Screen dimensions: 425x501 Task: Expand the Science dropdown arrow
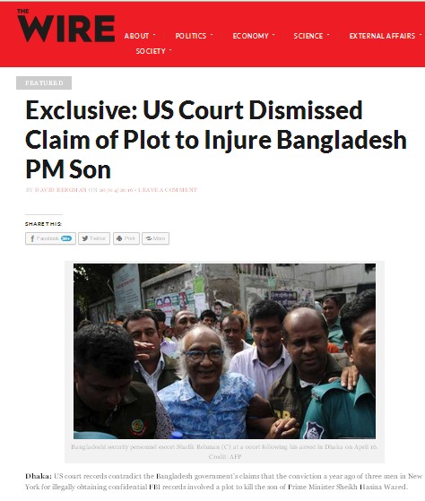tap(328, 34)
